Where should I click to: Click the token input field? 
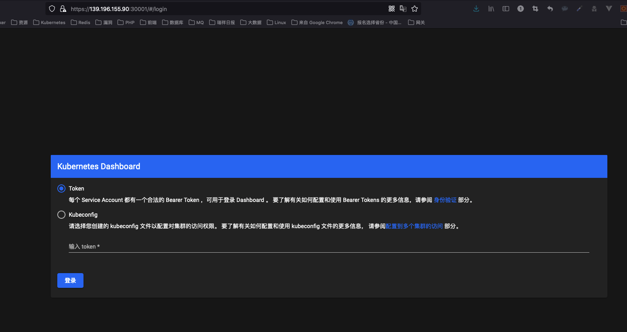pyautogui.click(x=329, y=247)
